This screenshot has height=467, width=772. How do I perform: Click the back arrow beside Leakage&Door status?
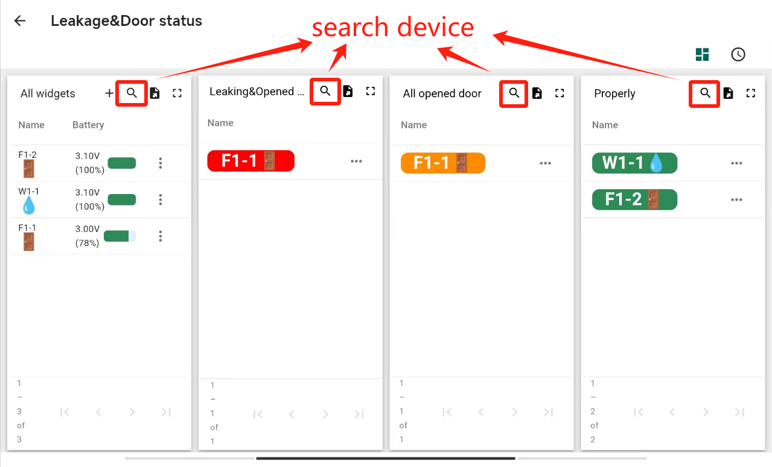pos(20,21)
